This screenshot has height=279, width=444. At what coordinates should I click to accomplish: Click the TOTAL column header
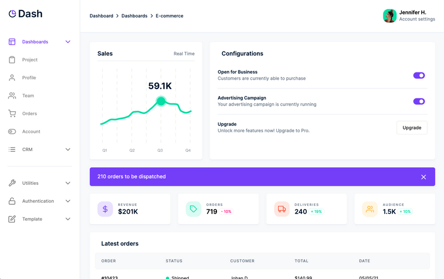click(x=301, y=261)
